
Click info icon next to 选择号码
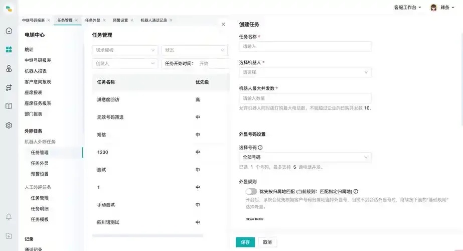tap(260, 147)
